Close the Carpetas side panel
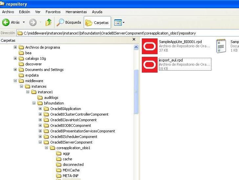Screen dimensions: 239x180 (134, 39)
